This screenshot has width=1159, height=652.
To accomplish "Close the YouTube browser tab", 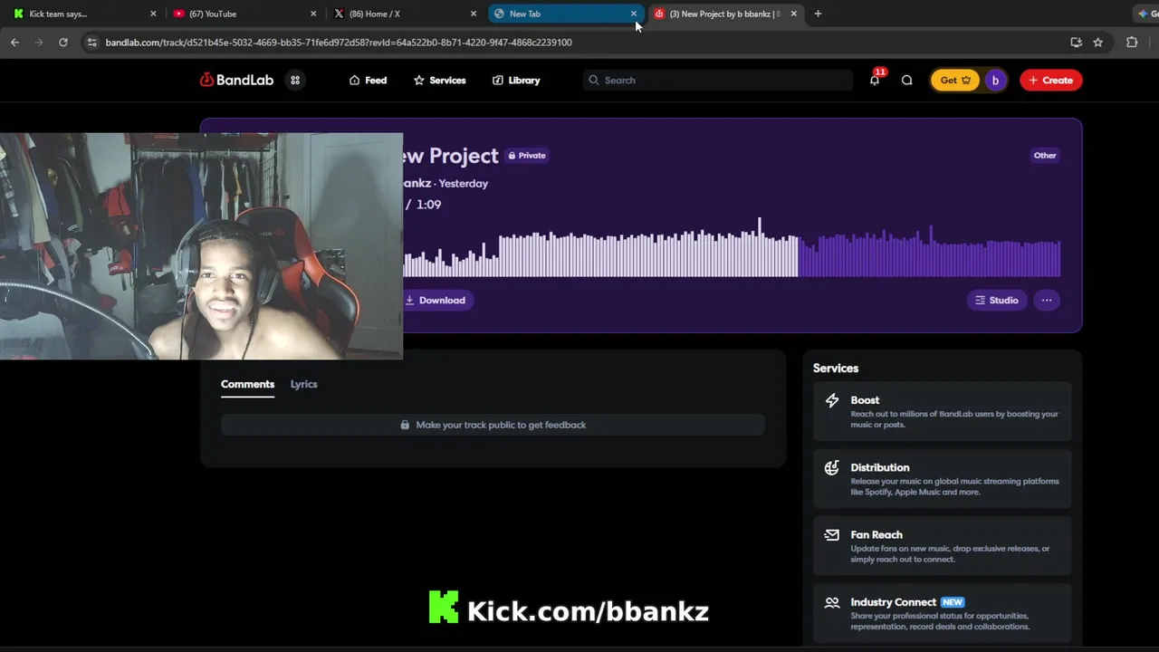I will pyautogui.click(x=313, y=14).
